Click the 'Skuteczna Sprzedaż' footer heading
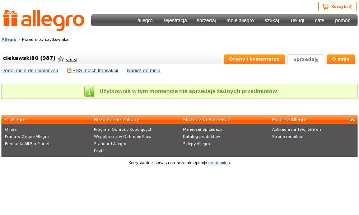 tap(206, 119)
